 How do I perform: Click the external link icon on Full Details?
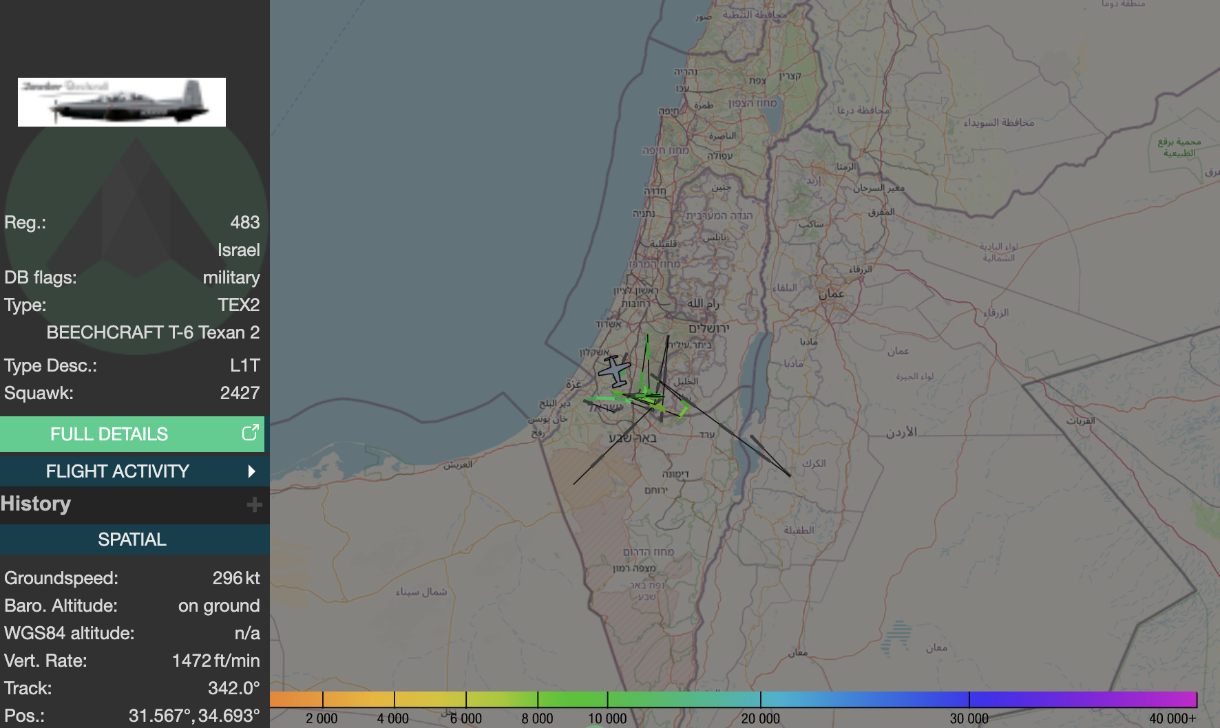click(250, 433)
